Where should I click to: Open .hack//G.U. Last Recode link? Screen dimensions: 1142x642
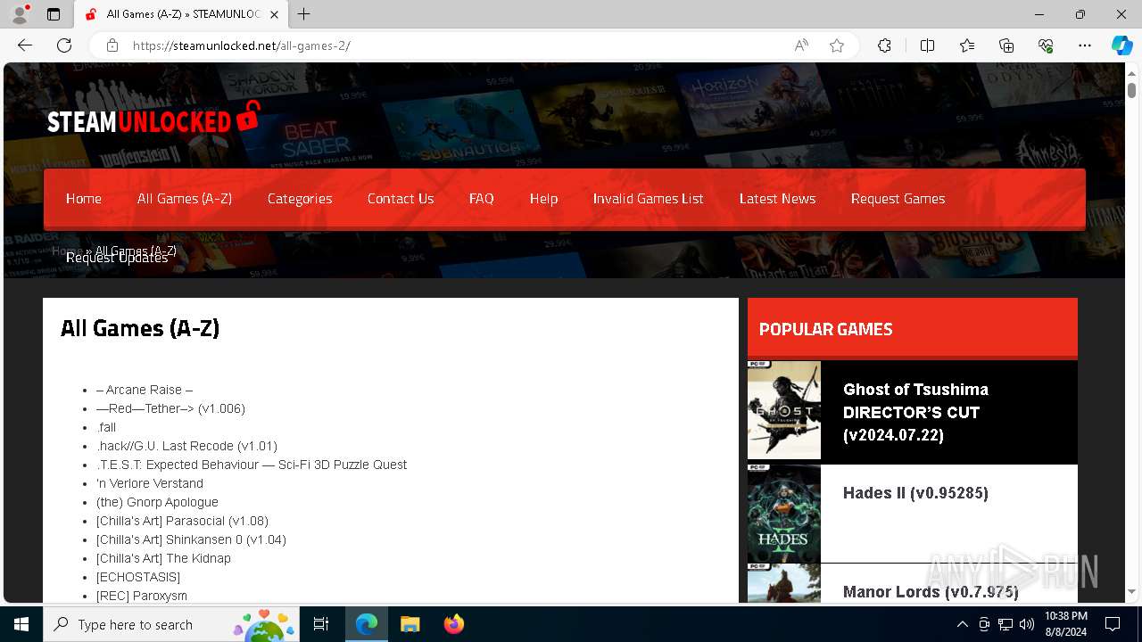pyautogui.click(x=186, y=446)
